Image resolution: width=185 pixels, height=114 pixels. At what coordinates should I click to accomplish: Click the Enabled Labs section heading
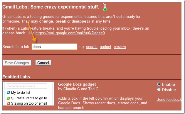pyautogui.click(x=16, y=77)
